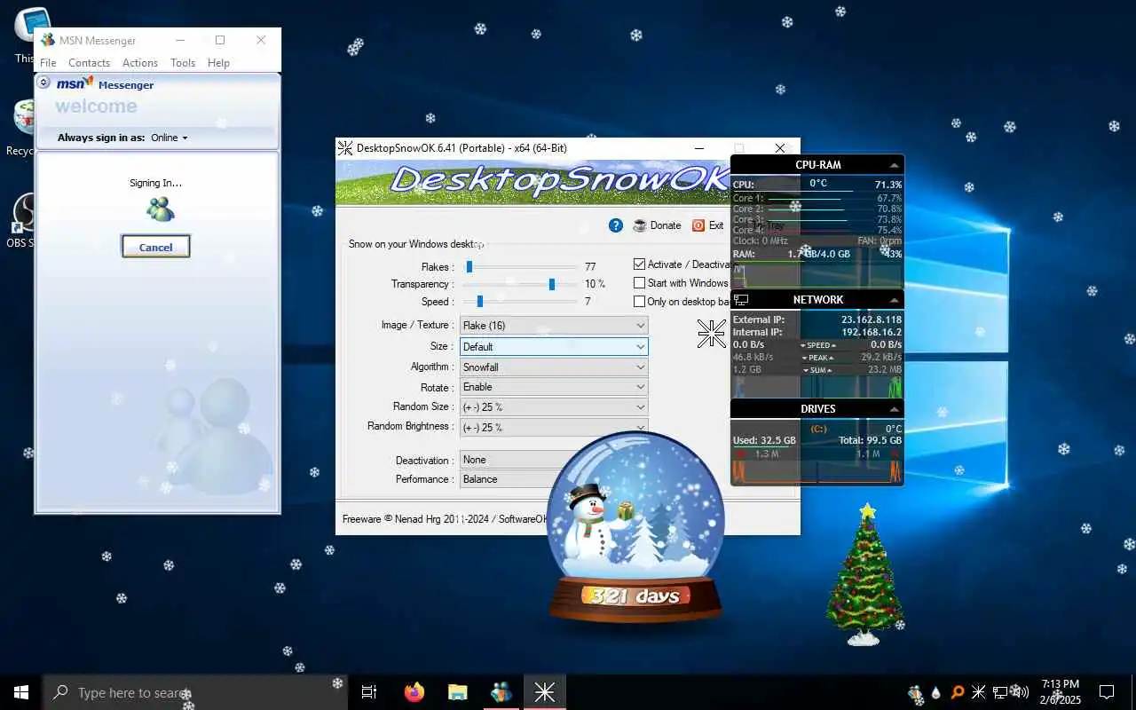
Task: Open the Tools menu in MSN Messenger
Action: coord(183,63)
